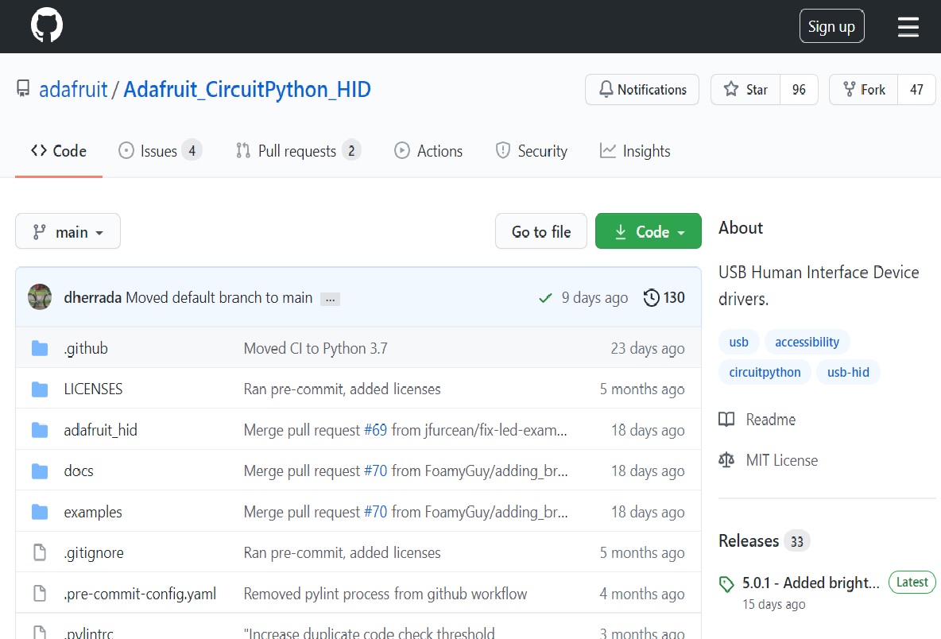View the 96 stargazers count
The image size is (941, 639).
click(x=799, y=89)
